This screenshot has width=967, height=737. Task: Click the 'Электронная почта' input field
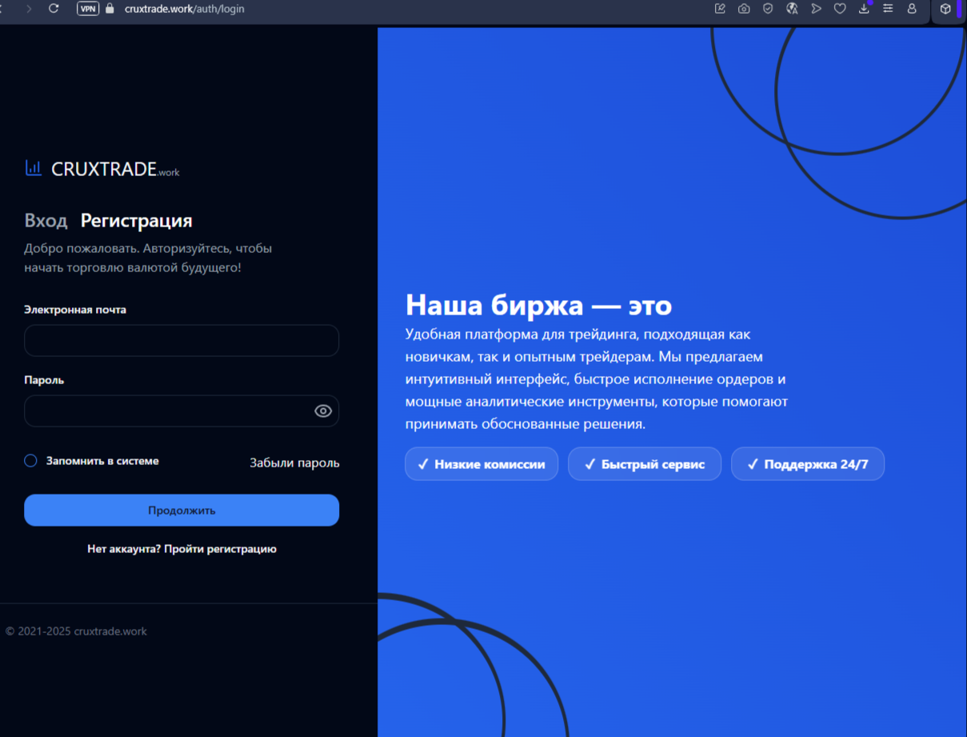pos(182,341)
